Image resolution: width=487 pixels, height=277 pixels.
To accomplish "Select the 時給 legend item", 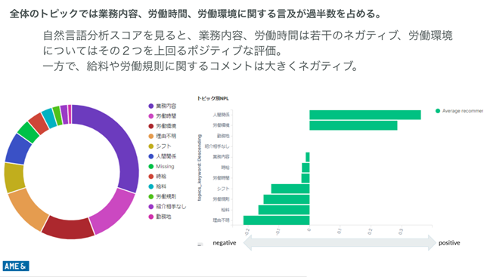I will click(x=157, y=177).
